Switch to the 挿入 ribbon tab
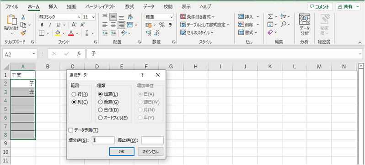 click(53, 6)
